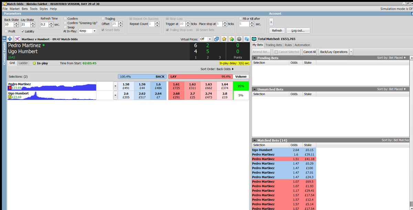413x210 pixels.
Task: Open the Tools menu
Action: click(34, 9)
